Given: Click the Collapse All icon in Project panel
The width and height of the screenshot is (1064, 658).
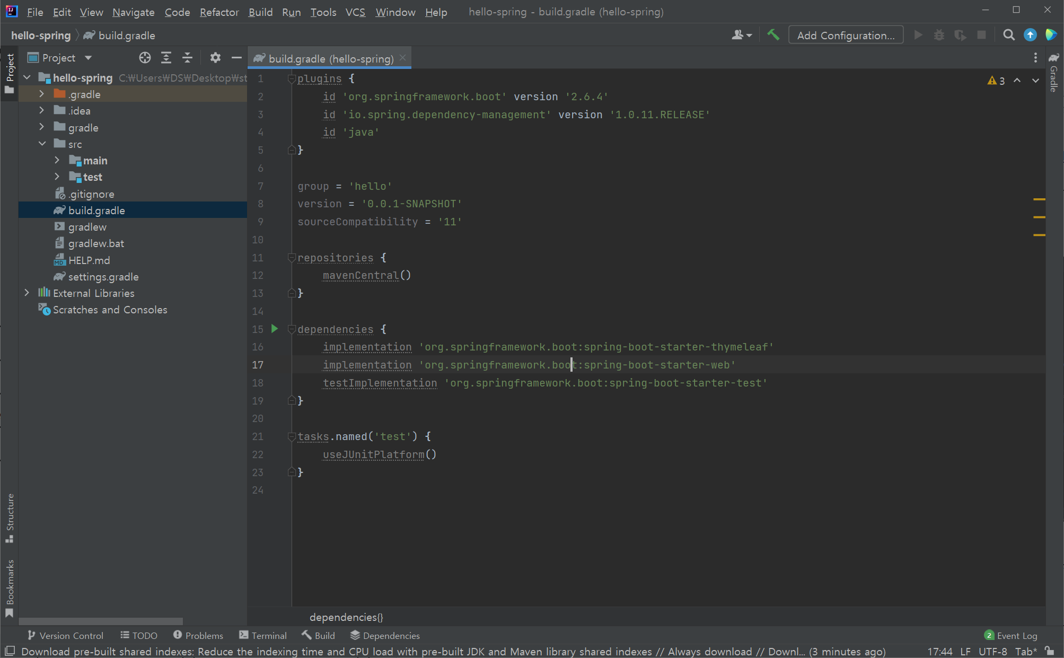Looking at the screenshot, I should [x=187, y=57].
